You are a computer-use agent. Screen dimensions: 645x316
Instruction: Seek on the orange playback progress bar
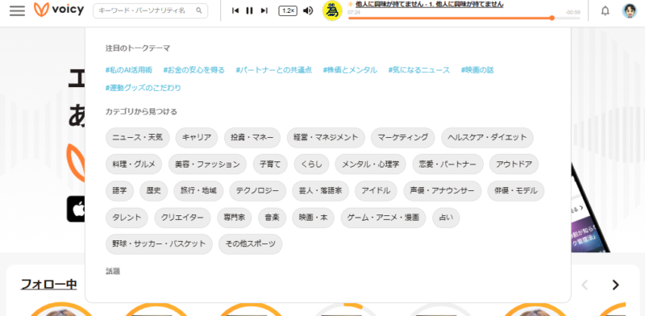click(x=464, y=18)
